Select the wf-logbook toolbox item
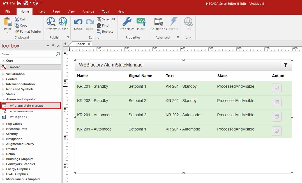The image size is (302, 183). click(31, 117)
